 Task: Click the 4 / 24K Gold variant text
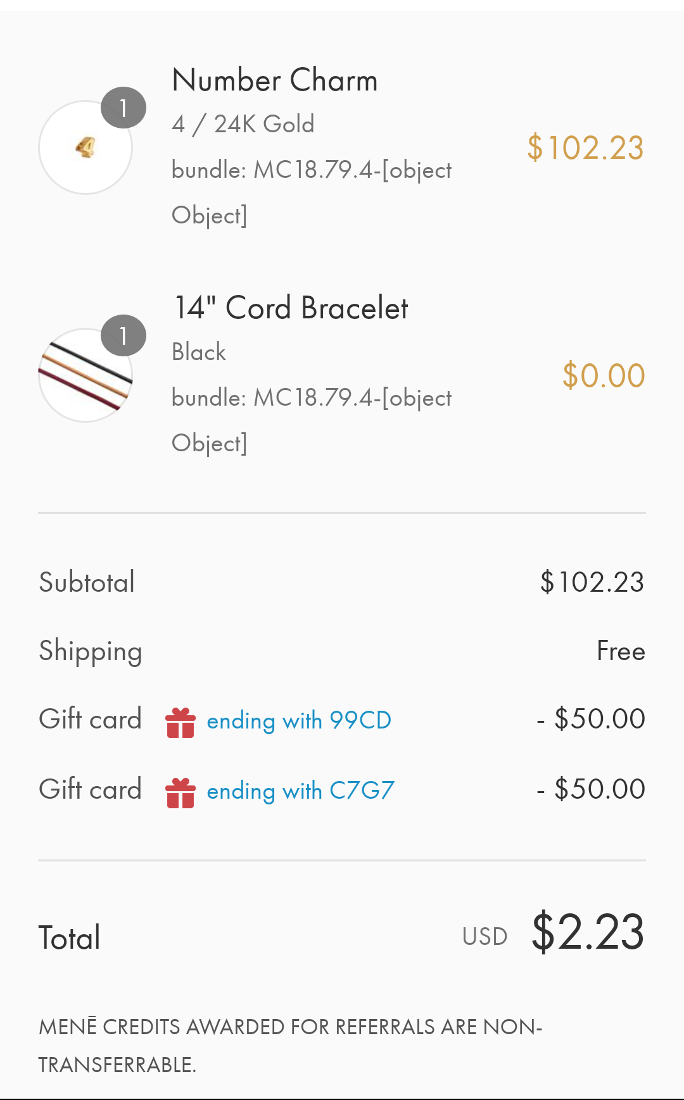click(243, 124)
